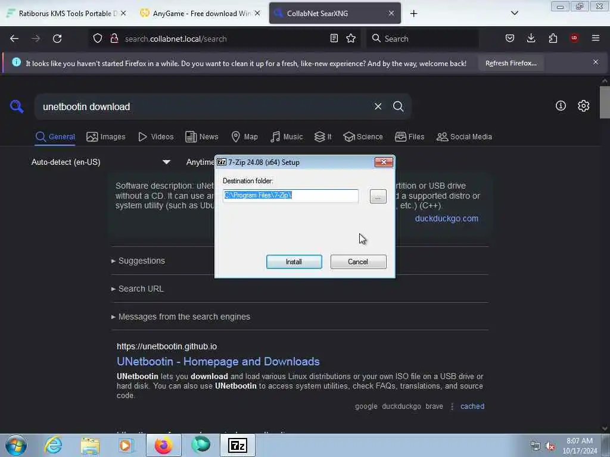Go back to previous page in Firefox
Image resolution: width=610 pixels, height=457 pixels.
click(x=14, y=39)
